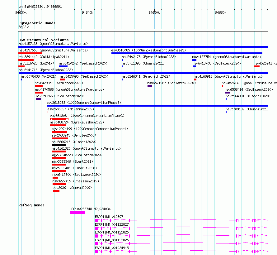Select the magenta LOC100288748 gene block
Image resolution: width=277 pixels, height=255 pixels.
point(77,213)
